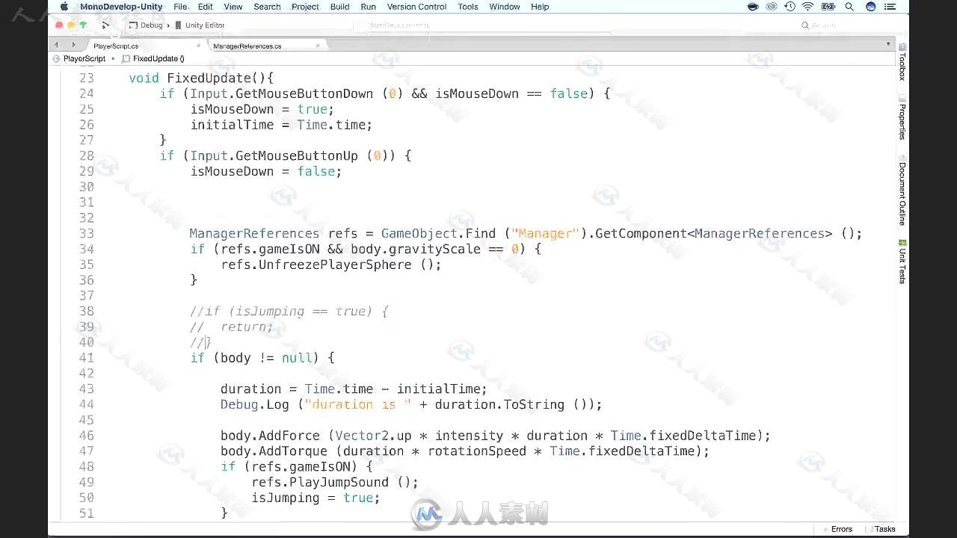The image size is (957, 538).
Task: Open the Creative Cloud menu bar icon
Action: [x=772, y=7]
